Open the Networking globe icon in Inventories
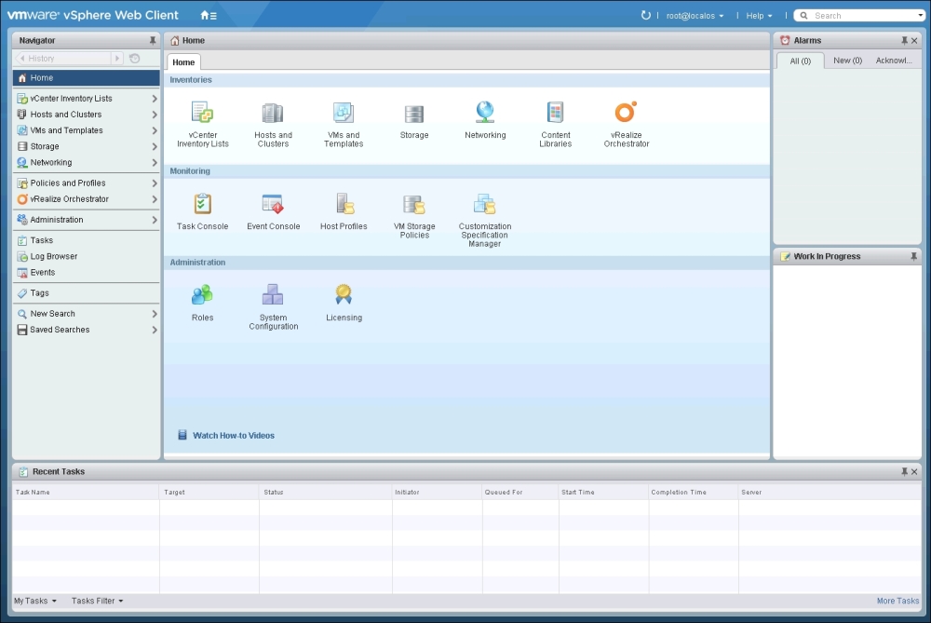Viewport: 931px width, 623px height. (x=485, y=112)
